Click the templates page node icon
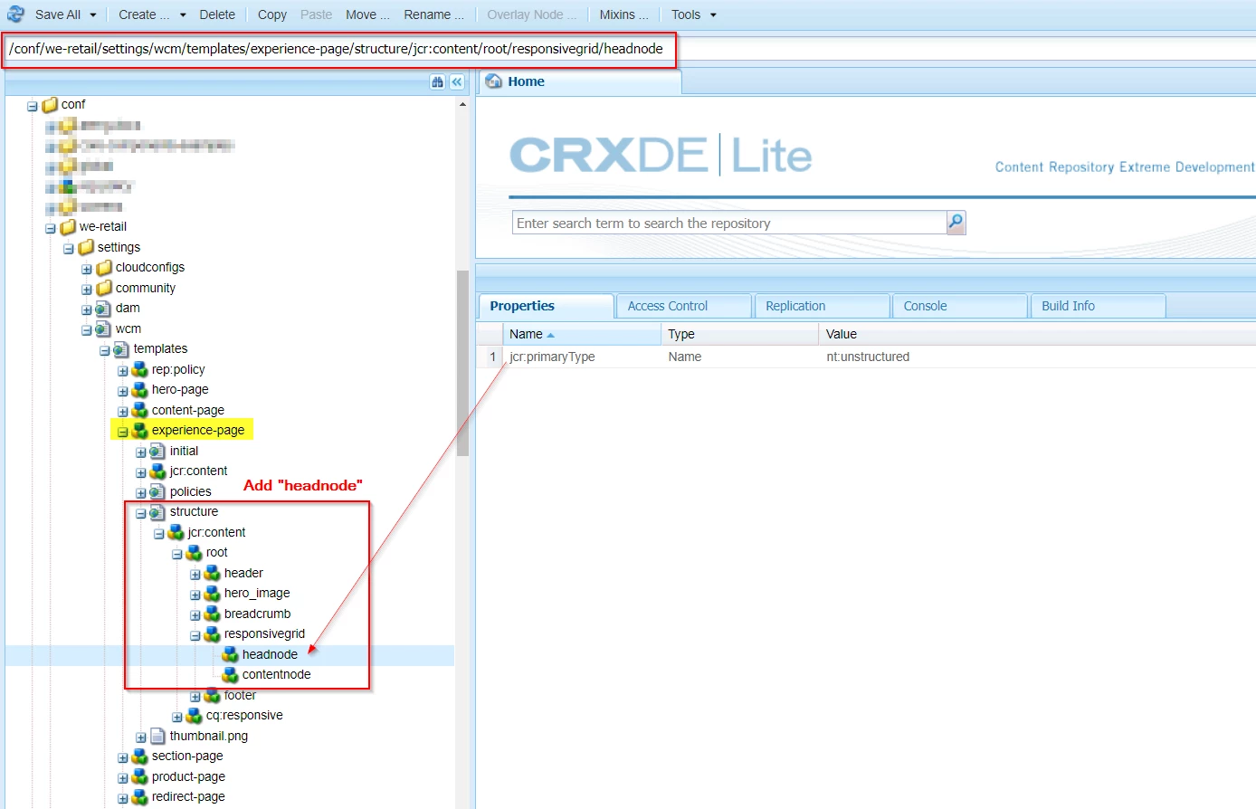 coord(121,349)
